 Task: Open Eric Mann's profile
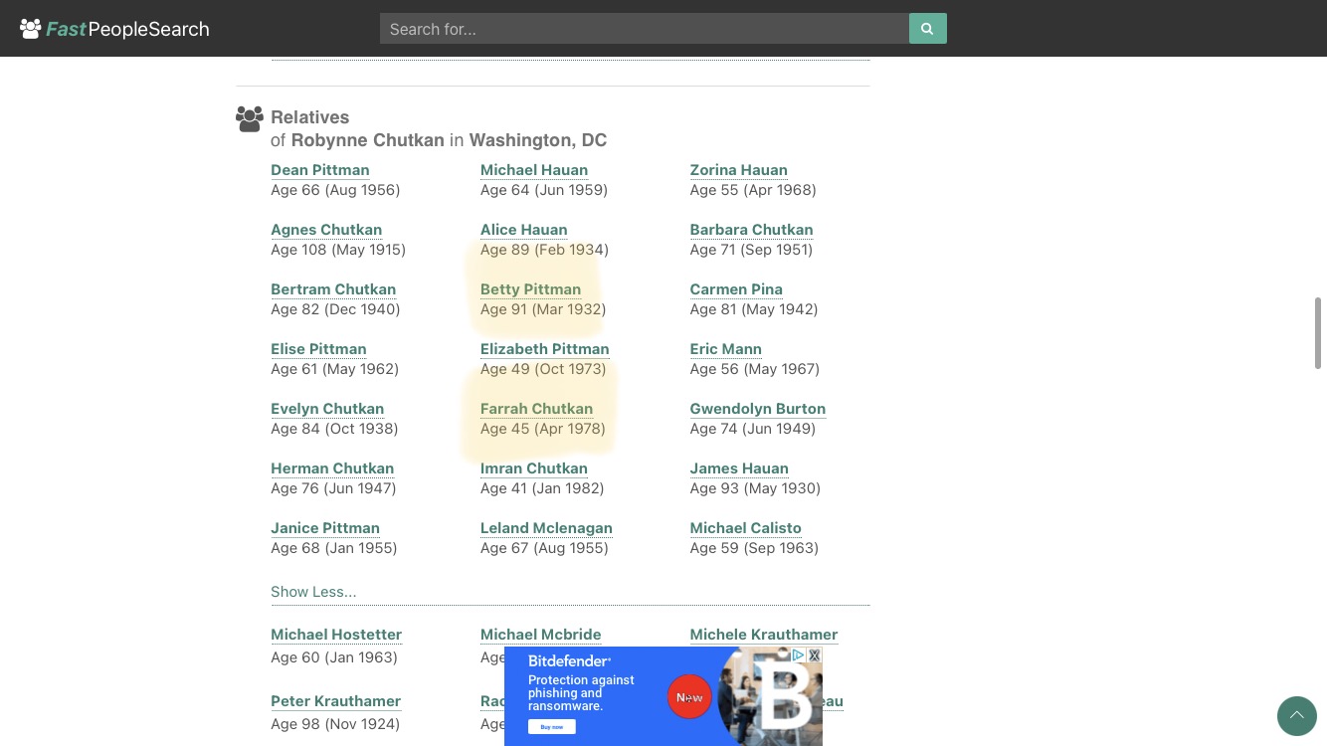(726, 349)
